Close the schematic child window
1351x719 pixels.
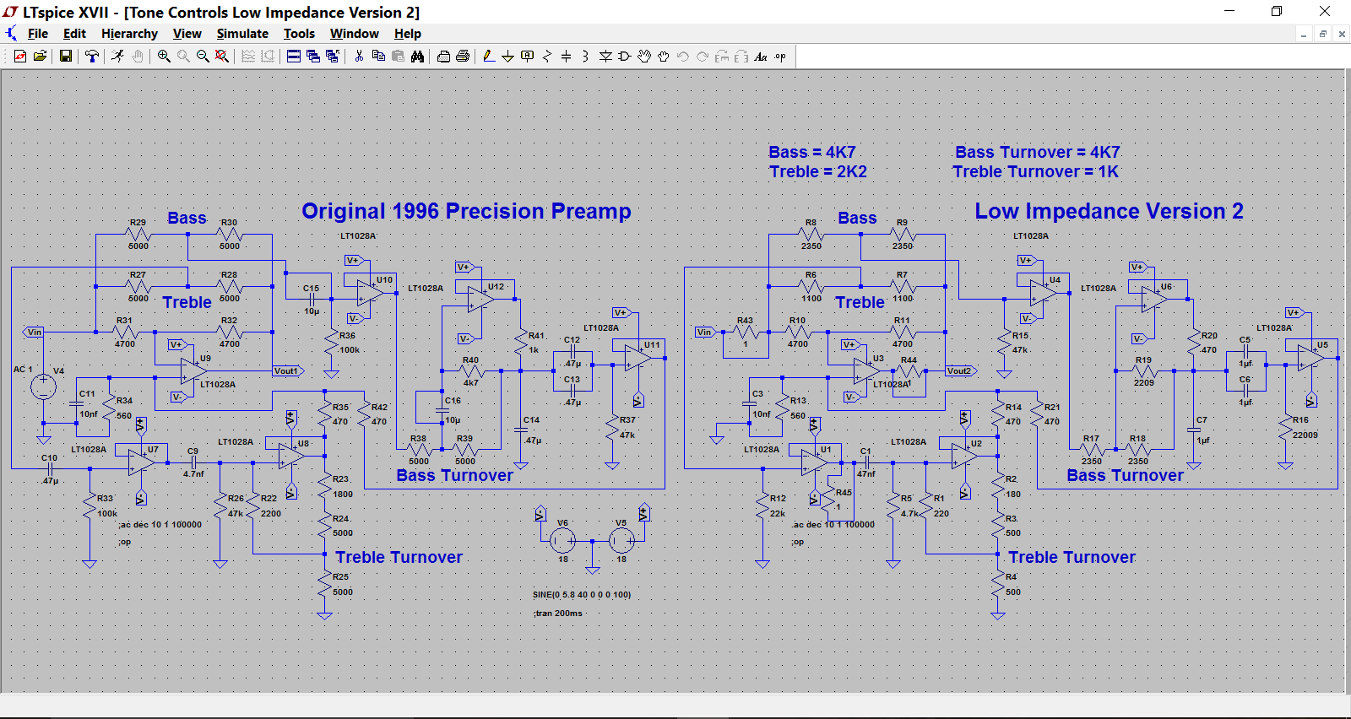tap(1342, 34)
